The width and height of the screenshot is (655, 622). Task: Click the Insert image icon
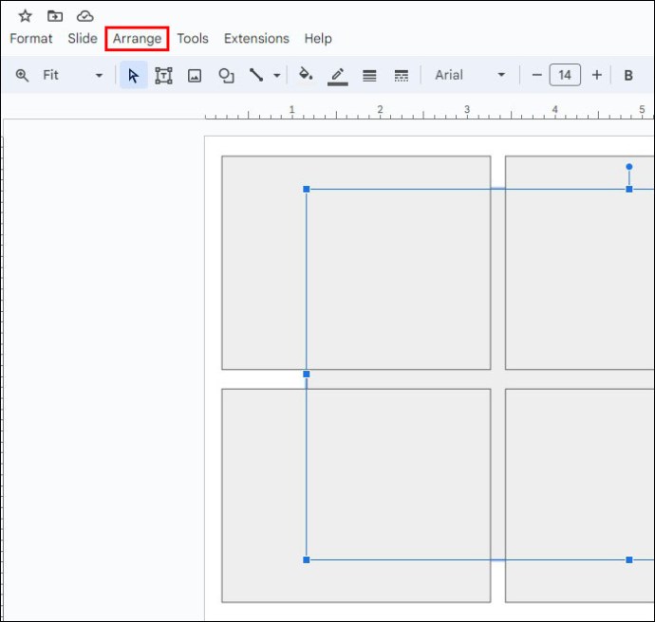coord(195,76)
